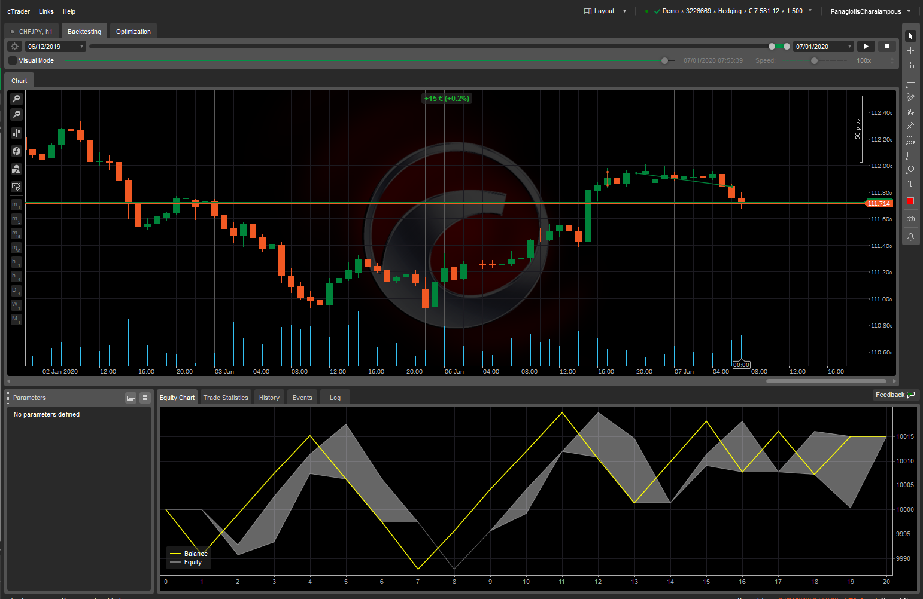This screenshot has height=599, width=923.
Task: Stop backtest with the stop button
Action: [x=887, y=46]
